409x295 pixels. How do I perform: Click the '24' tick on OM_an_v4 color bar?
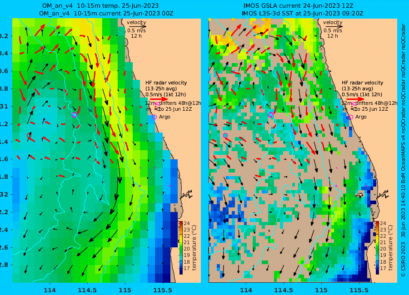(187, 223)
